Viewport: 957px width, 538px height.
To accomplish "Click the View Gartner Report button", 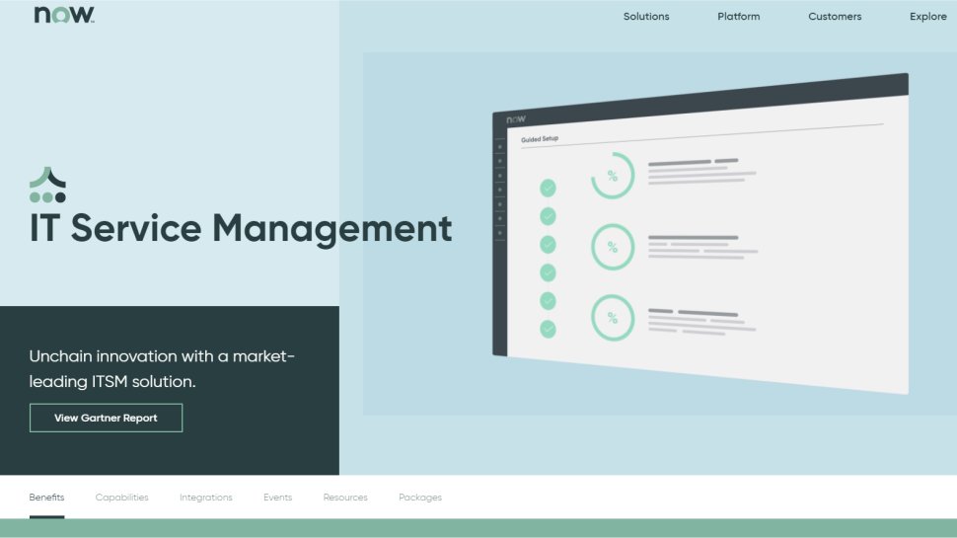I will (106, 418).
